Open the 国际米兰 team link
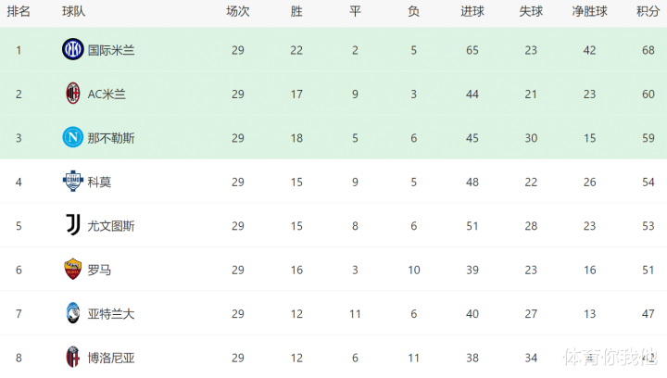The image size is (667, 378). [x=111, y=50]
